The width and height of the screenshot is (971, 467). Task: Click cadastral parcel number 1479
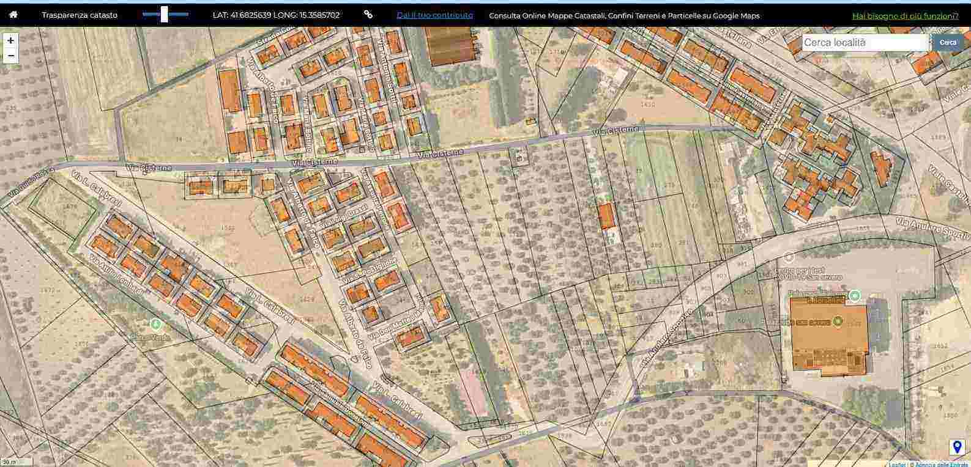[x=70, y=207]
